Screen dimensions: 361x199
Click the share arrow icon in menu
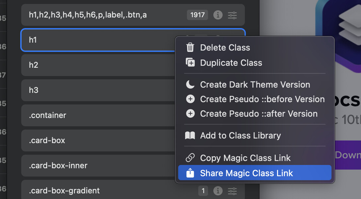click(x=190, y=173)
